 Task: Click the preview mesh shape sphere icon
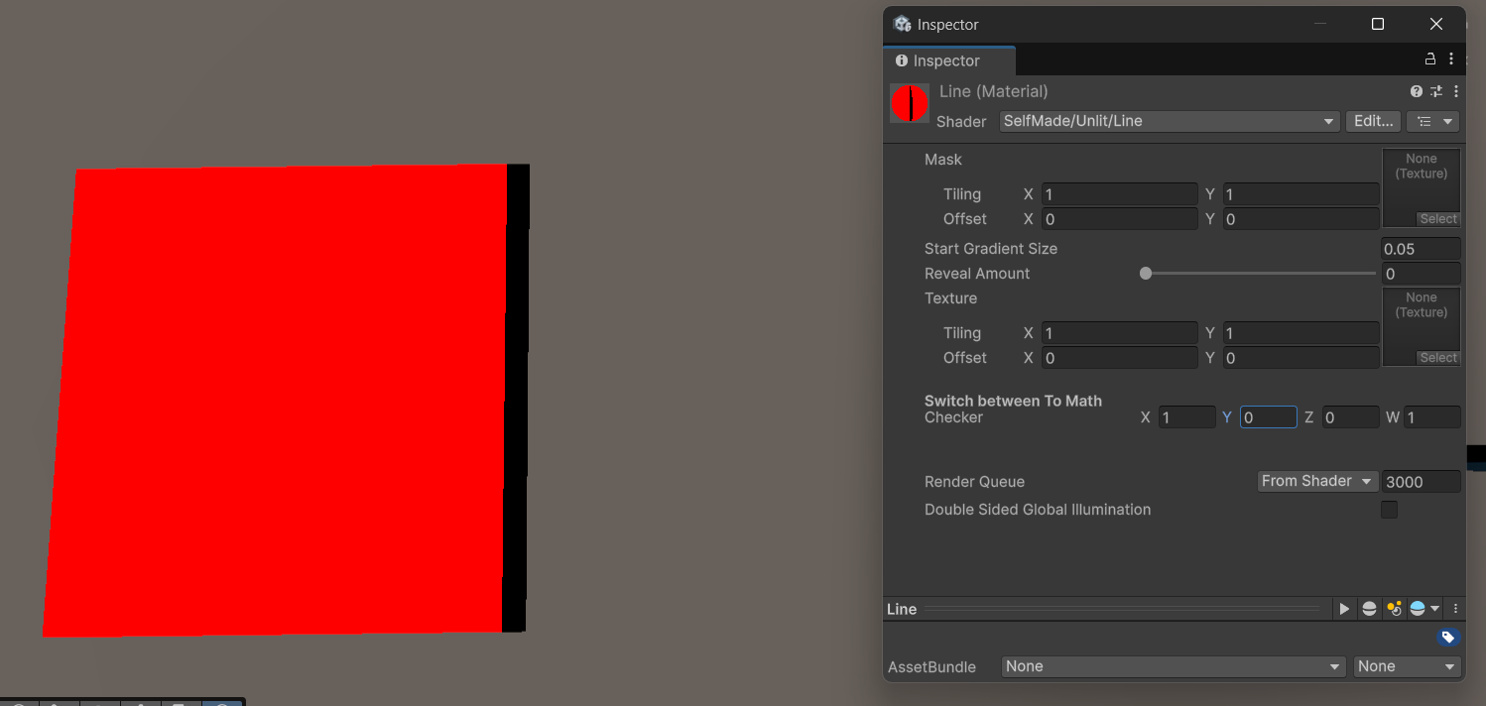tap(1369, 609)
